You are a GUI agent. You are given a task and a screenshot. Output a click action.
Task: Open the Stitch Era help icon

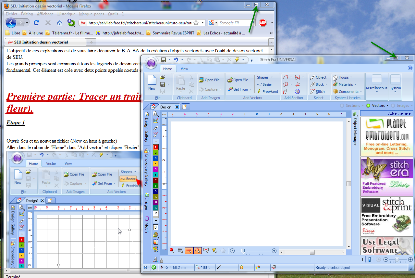pos(410,68)
